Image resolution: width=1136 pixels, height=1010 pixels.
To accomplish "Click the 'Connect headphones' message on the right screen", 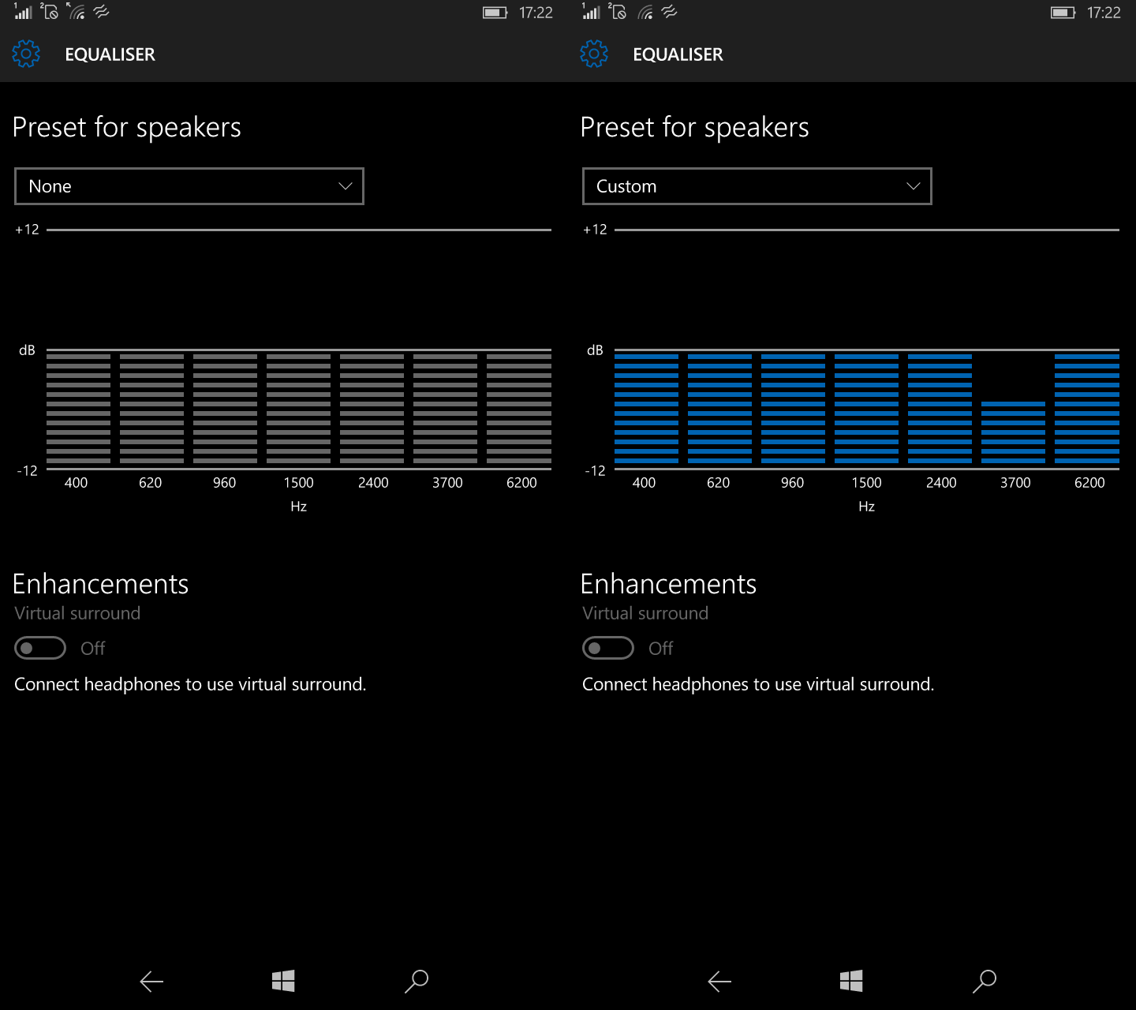I will (758, 684).
